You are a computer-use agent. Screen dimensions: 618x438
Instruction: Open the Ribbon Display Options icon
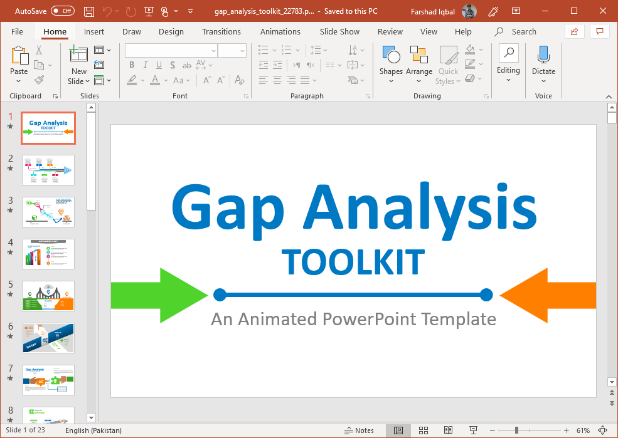[516, 11]
